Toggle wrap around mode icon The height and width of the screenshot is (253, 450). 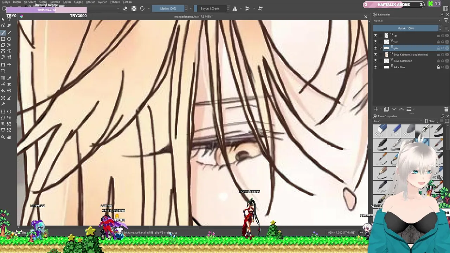coord(260,8)
